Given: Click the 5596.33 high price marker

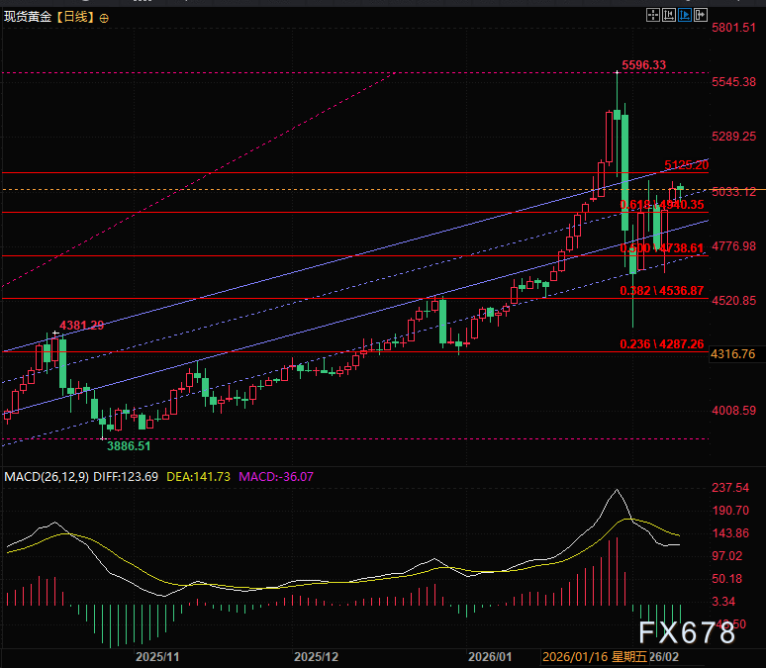Looking at the screenshot, I should (x=642, y=65).
